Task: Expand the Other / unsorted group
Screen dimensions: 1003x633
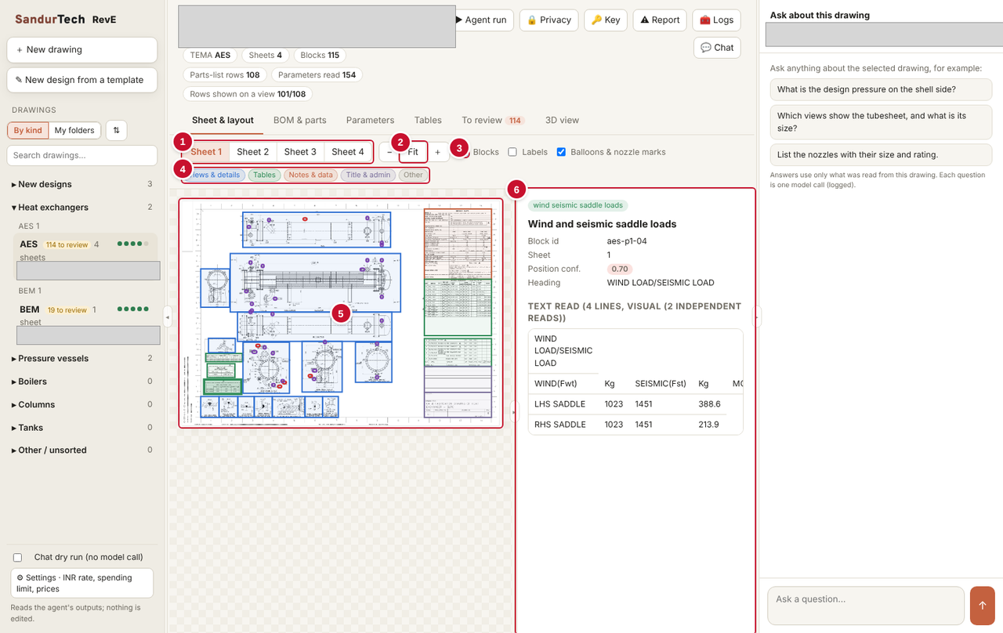Action: click(x=82, y=450)
